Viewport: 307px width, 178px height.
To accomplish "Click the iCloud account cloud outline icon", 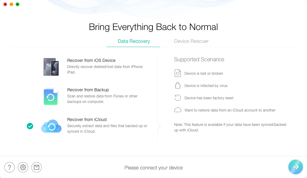I will click(178, 110).
